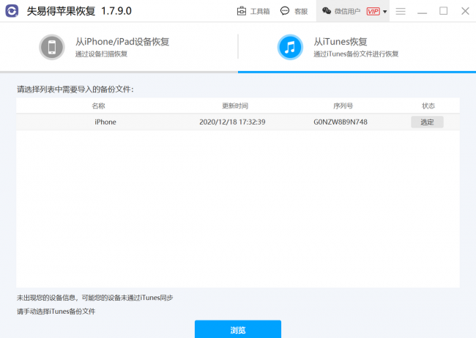Click the 请选择列表中需要导入的备份文件 prompt
This screenshot has width=476, height=338.
pos(75,89)
